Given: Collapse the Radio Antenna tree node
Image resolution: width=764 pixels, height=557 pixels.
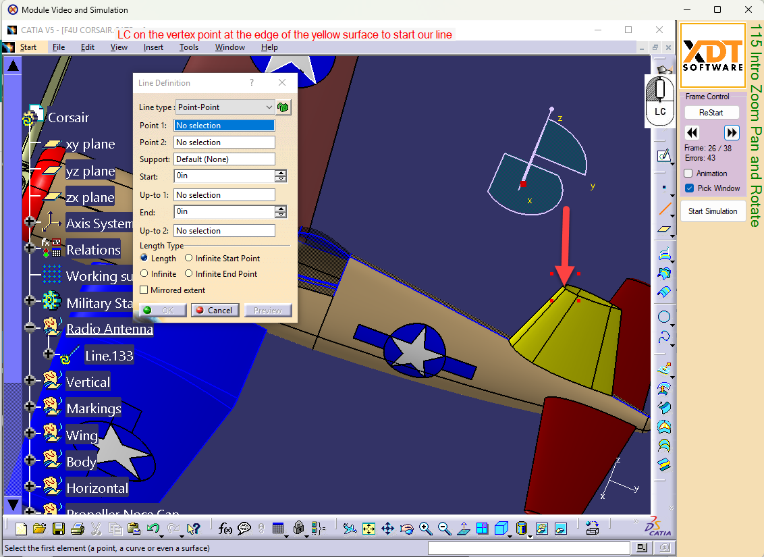Looking at the screenshot, I should 30,327.
